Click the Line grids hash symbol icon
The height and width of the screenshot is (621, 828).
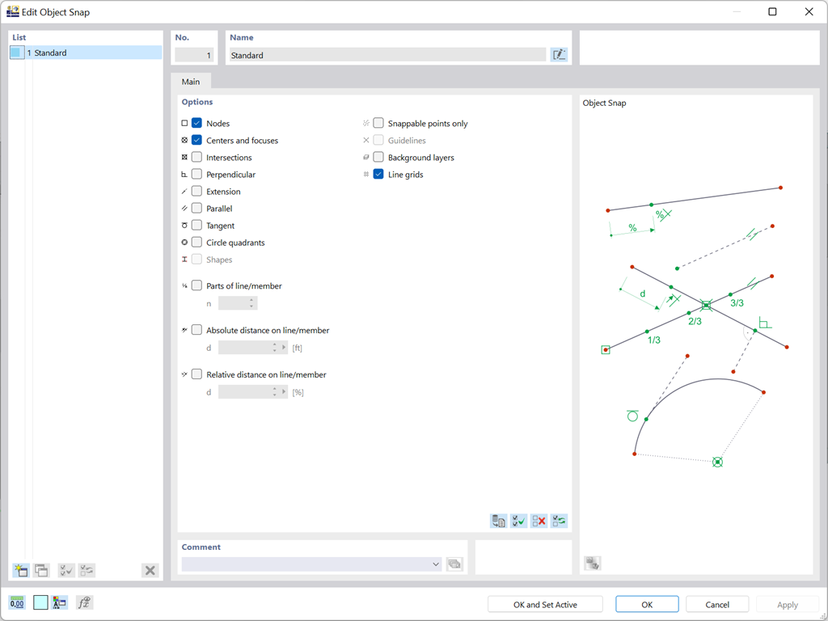[366, 175]
